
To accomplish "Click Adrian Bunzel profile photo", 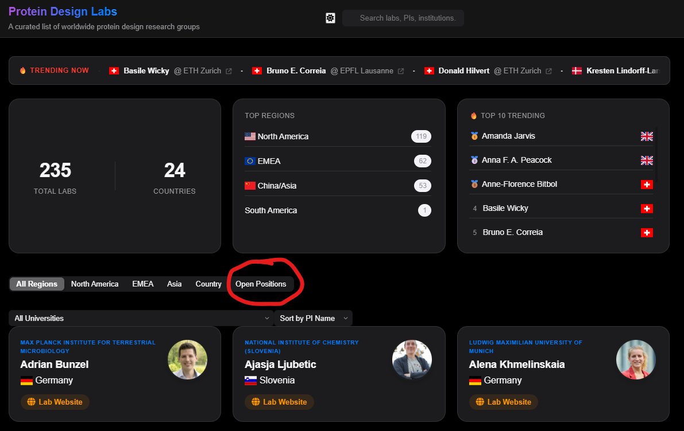I will click(x=188, y=359).
